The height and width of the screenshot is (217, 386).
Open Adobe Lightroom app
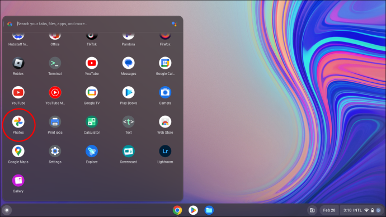tap(165, 151)
